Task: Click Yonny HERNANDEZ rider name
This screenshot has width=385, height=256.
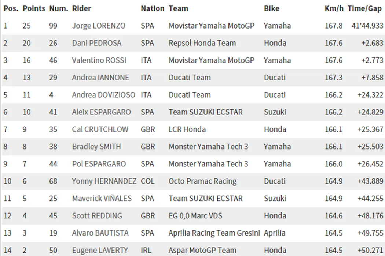Action: click(x=104, y=181)
